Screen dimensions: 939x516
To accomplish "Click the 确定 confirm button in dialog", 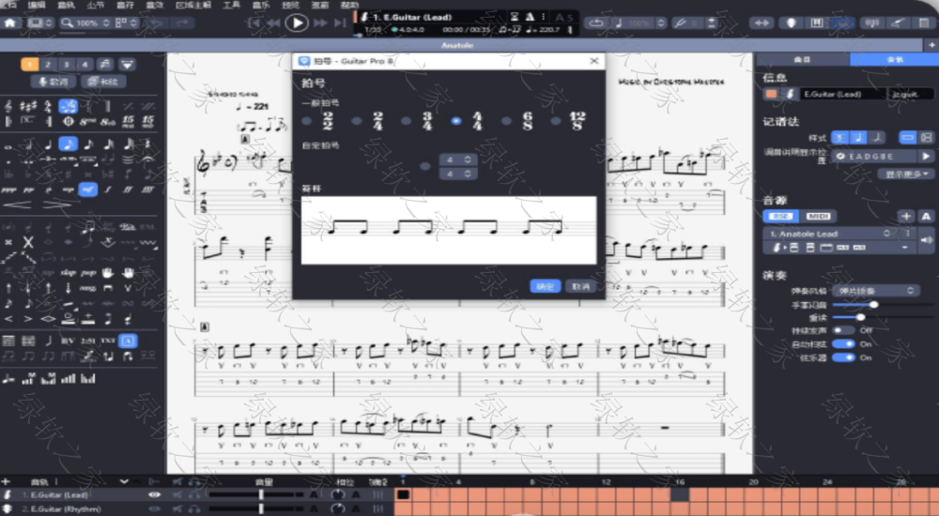I will point(545,286).
